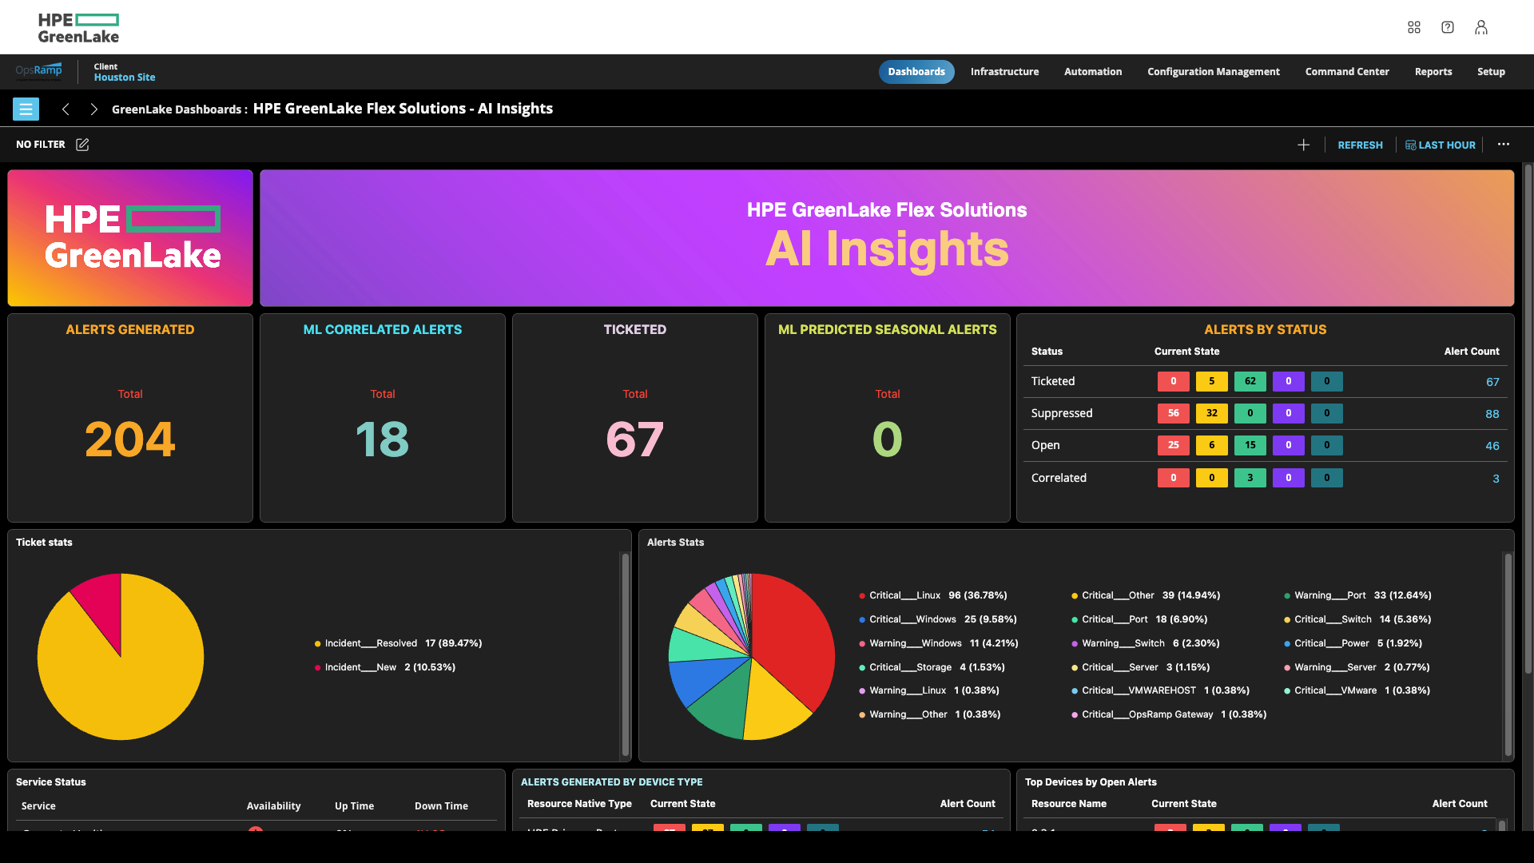
Task: Edit the filter with pencil icon
Action: tap(82, 145)
